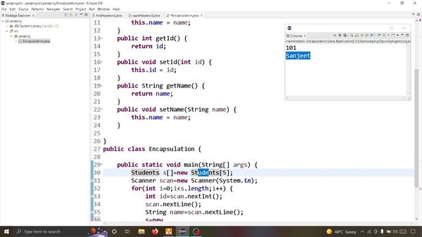This screenshot has width=422, height=237.
Task: Minimize the editor area
Action: (413, 14)
